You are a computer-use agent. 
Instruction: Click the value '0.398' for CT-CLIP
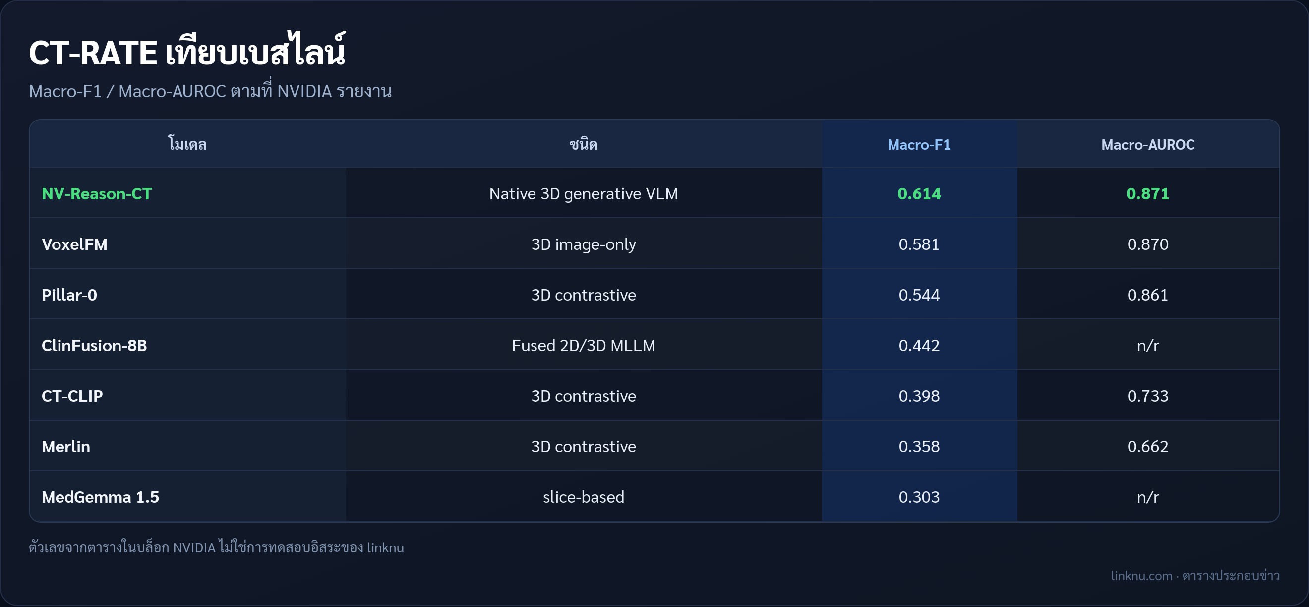tap(919, 396)
